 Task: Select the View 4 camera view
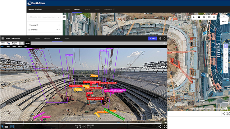coord(20,47)
